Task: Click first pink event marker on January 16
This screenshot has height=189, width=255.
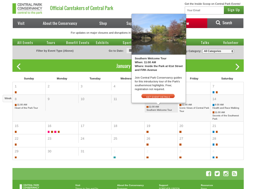Action: coord(49,132)
